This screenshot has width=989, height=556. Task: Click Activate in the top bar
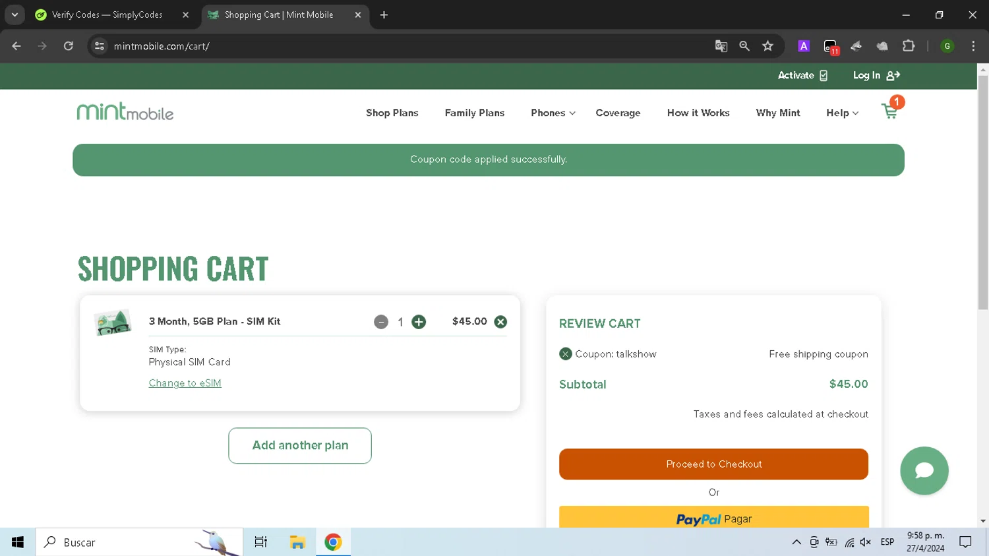click(x=802, y=75)
